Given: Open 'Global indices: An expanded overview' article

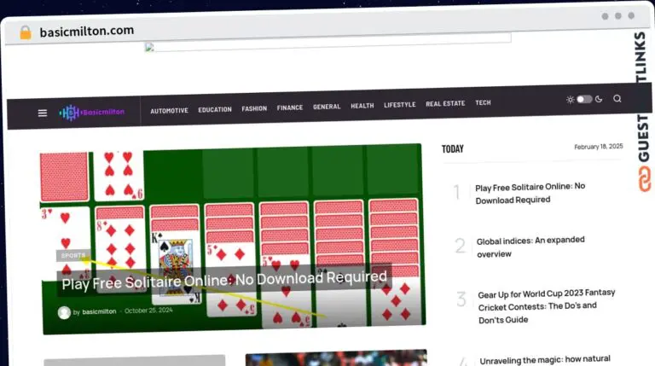Looking at the screenshot, I should point(530,247).
